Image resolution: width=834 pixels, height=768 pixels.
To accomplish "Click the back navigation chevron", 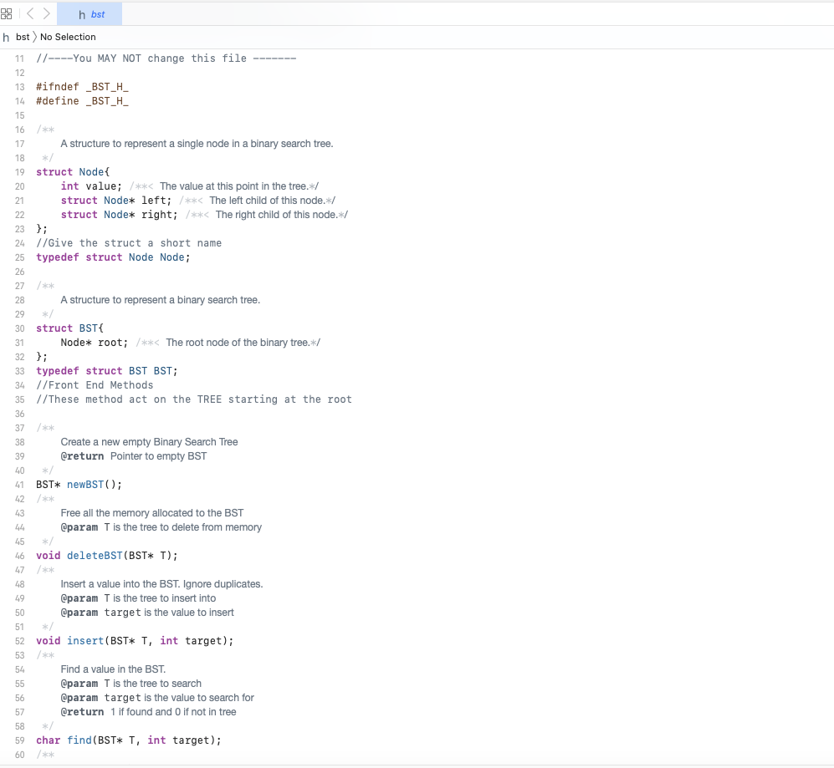I will click(x=29, y=13).
